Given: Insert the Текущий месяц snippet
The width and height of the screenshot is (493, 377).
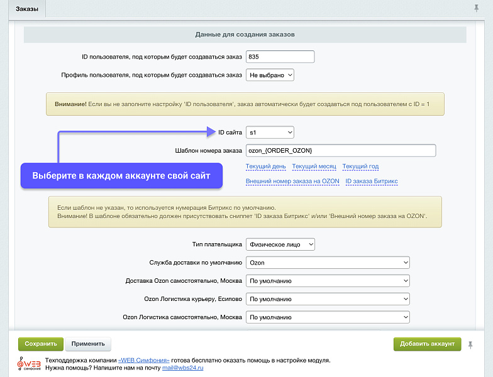Looking at the screenshot, I should (314, 167).
